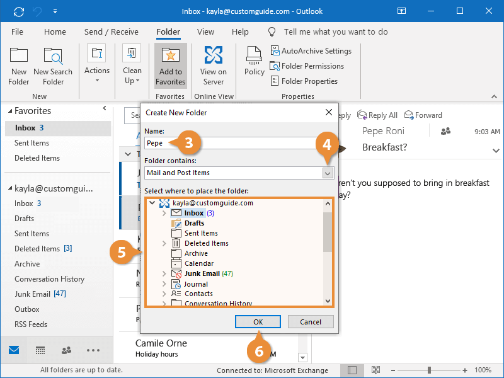504x378 pixels.
Task: Open the Clean Up dropdown
Action: tap(132, 64)
